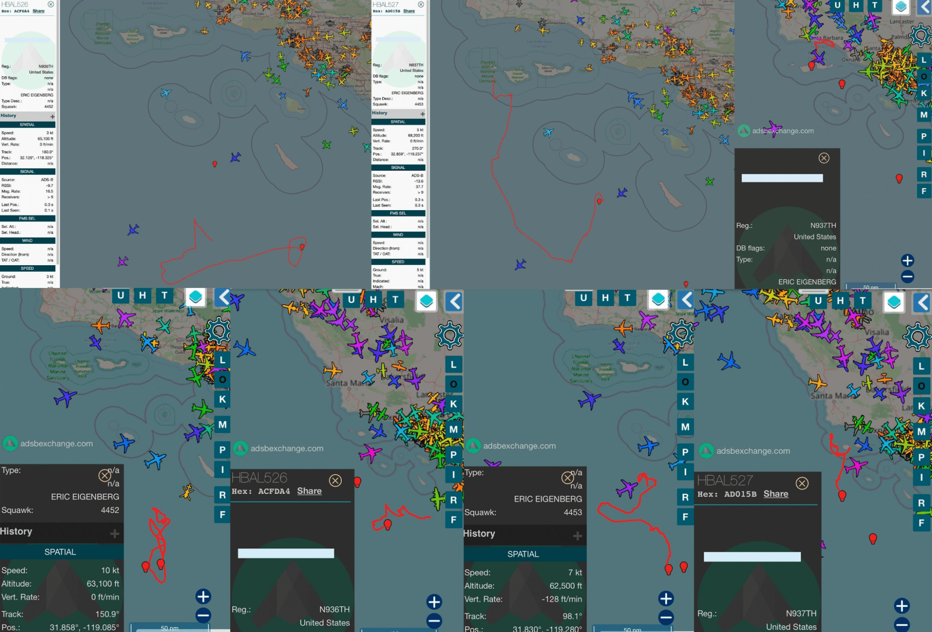Open settings gear in the Lancaster map view

tap(919, 35)
